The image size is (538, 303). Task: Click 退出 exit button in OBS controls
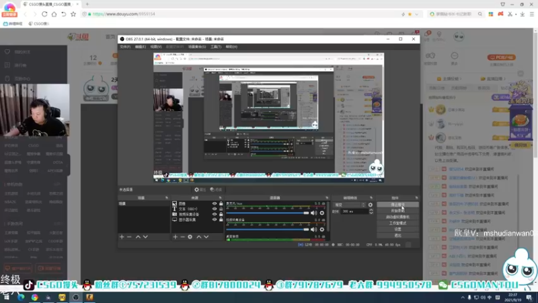pyautogui.click(x=397, y=235)
